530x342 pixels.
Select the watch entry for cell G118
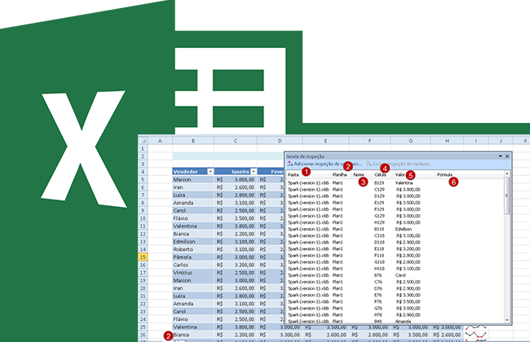[395, 262]
